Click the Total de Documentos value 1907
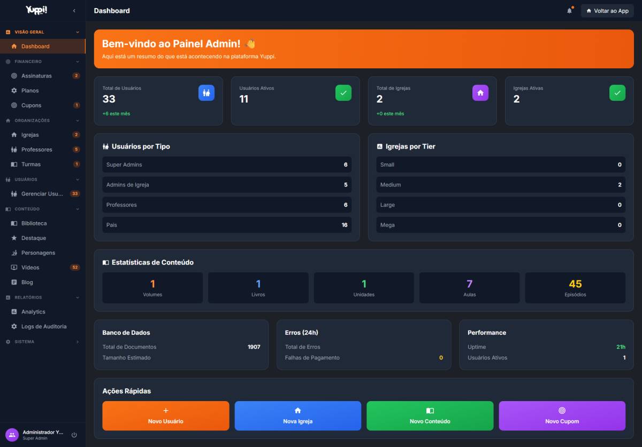642x447 pixels. 254,347
